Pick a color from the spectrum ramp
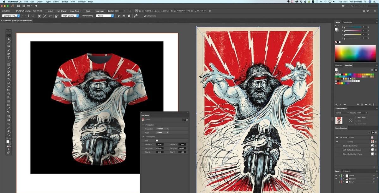Image resolution: width=379 pixels, height=193 pixels. [355, 53]
